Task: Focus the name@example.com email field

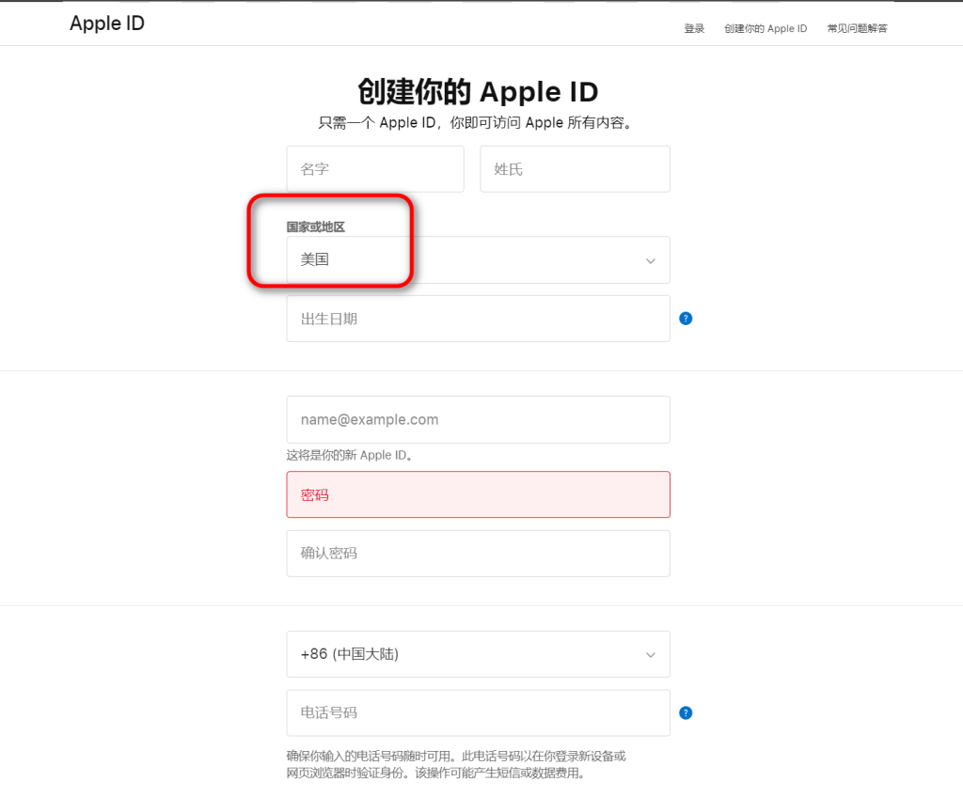Action: click(478, 419)
